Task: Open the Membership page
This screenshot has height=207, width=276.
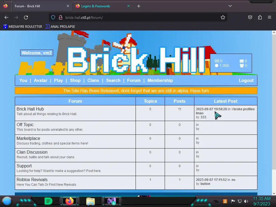Action: 160,80
